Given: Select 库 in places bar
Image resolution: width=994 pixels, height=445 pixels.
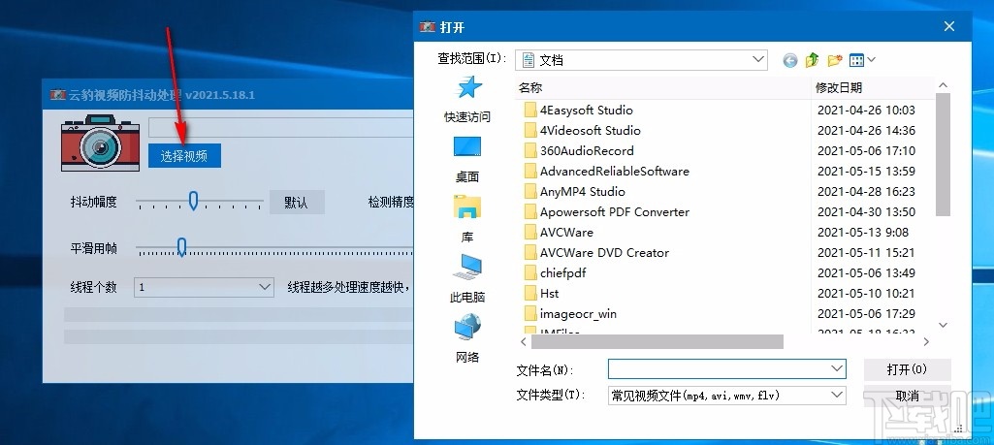Looking at the screenshot, I should (467, 219).
